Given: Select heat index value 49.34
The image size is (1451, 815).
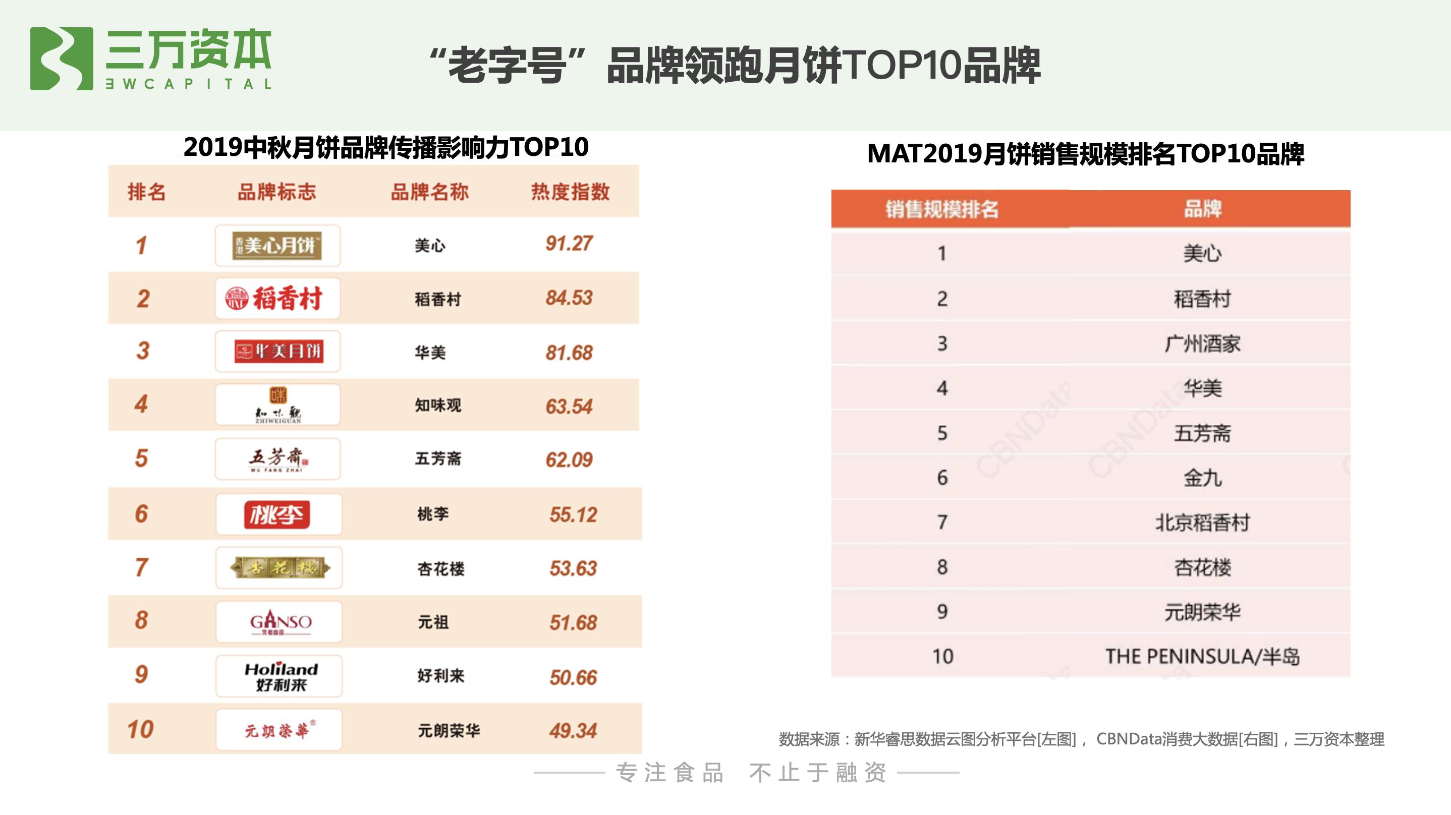Looking at the screenshot, I should [x=573, y=730].
